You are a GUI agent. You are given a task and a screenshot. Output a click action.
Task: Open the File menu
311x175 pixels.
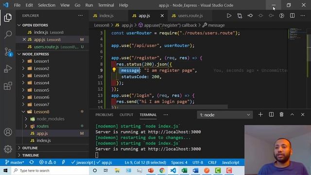click(17, 5)
